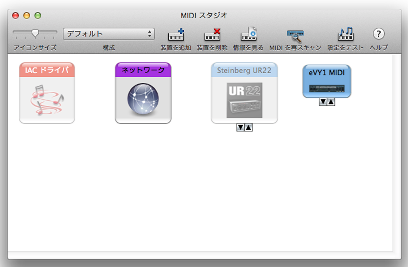Screen dimensions: 408x267
Task: Open the デフォルト configuration dropdown
Action: (109, 34)
